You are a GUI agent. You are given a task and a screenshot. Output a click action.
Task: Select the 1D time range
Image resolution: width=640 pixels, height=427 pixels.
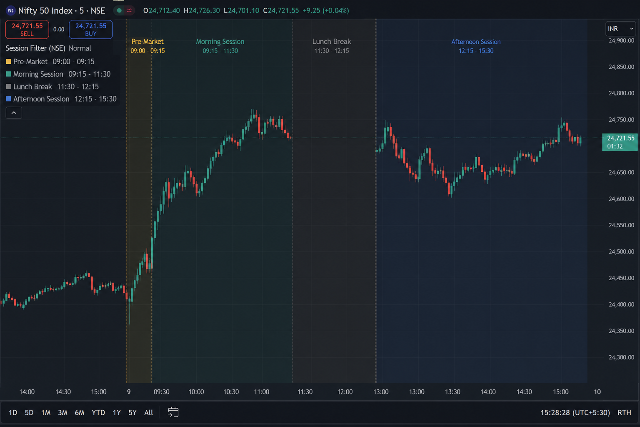pos(13,412)
